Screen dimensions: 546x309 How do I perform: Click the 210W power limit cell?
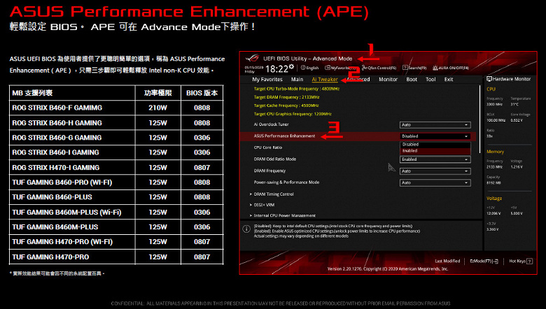pos(158,108)
